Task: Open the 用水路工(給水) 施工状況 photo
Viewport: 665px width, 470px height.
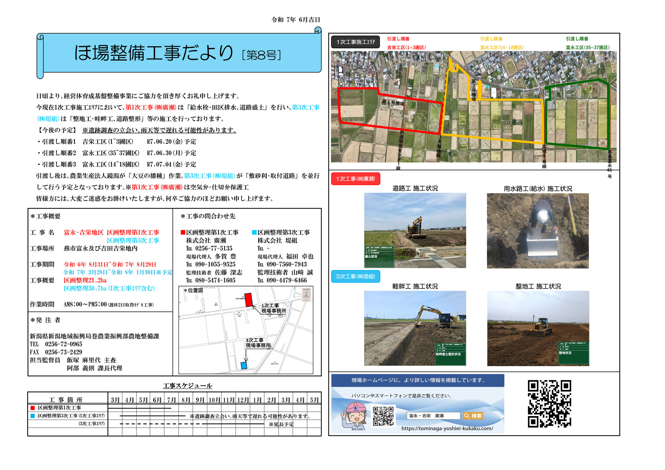Action: [538, 231]
